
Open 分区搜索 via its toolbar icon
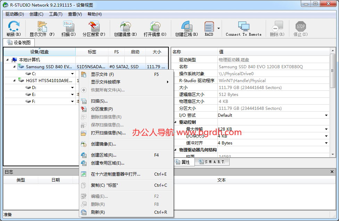point(93,28)
